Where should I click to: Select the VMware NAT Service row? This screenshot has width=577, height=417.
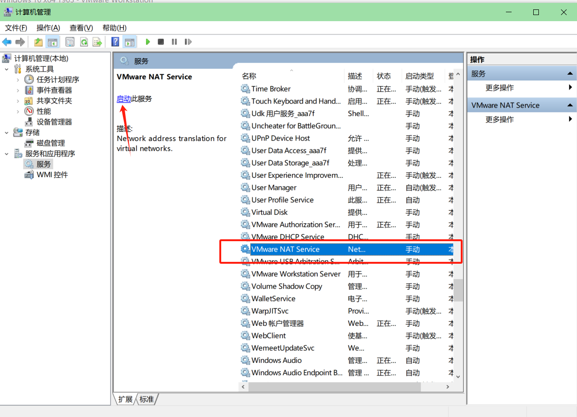347,249
